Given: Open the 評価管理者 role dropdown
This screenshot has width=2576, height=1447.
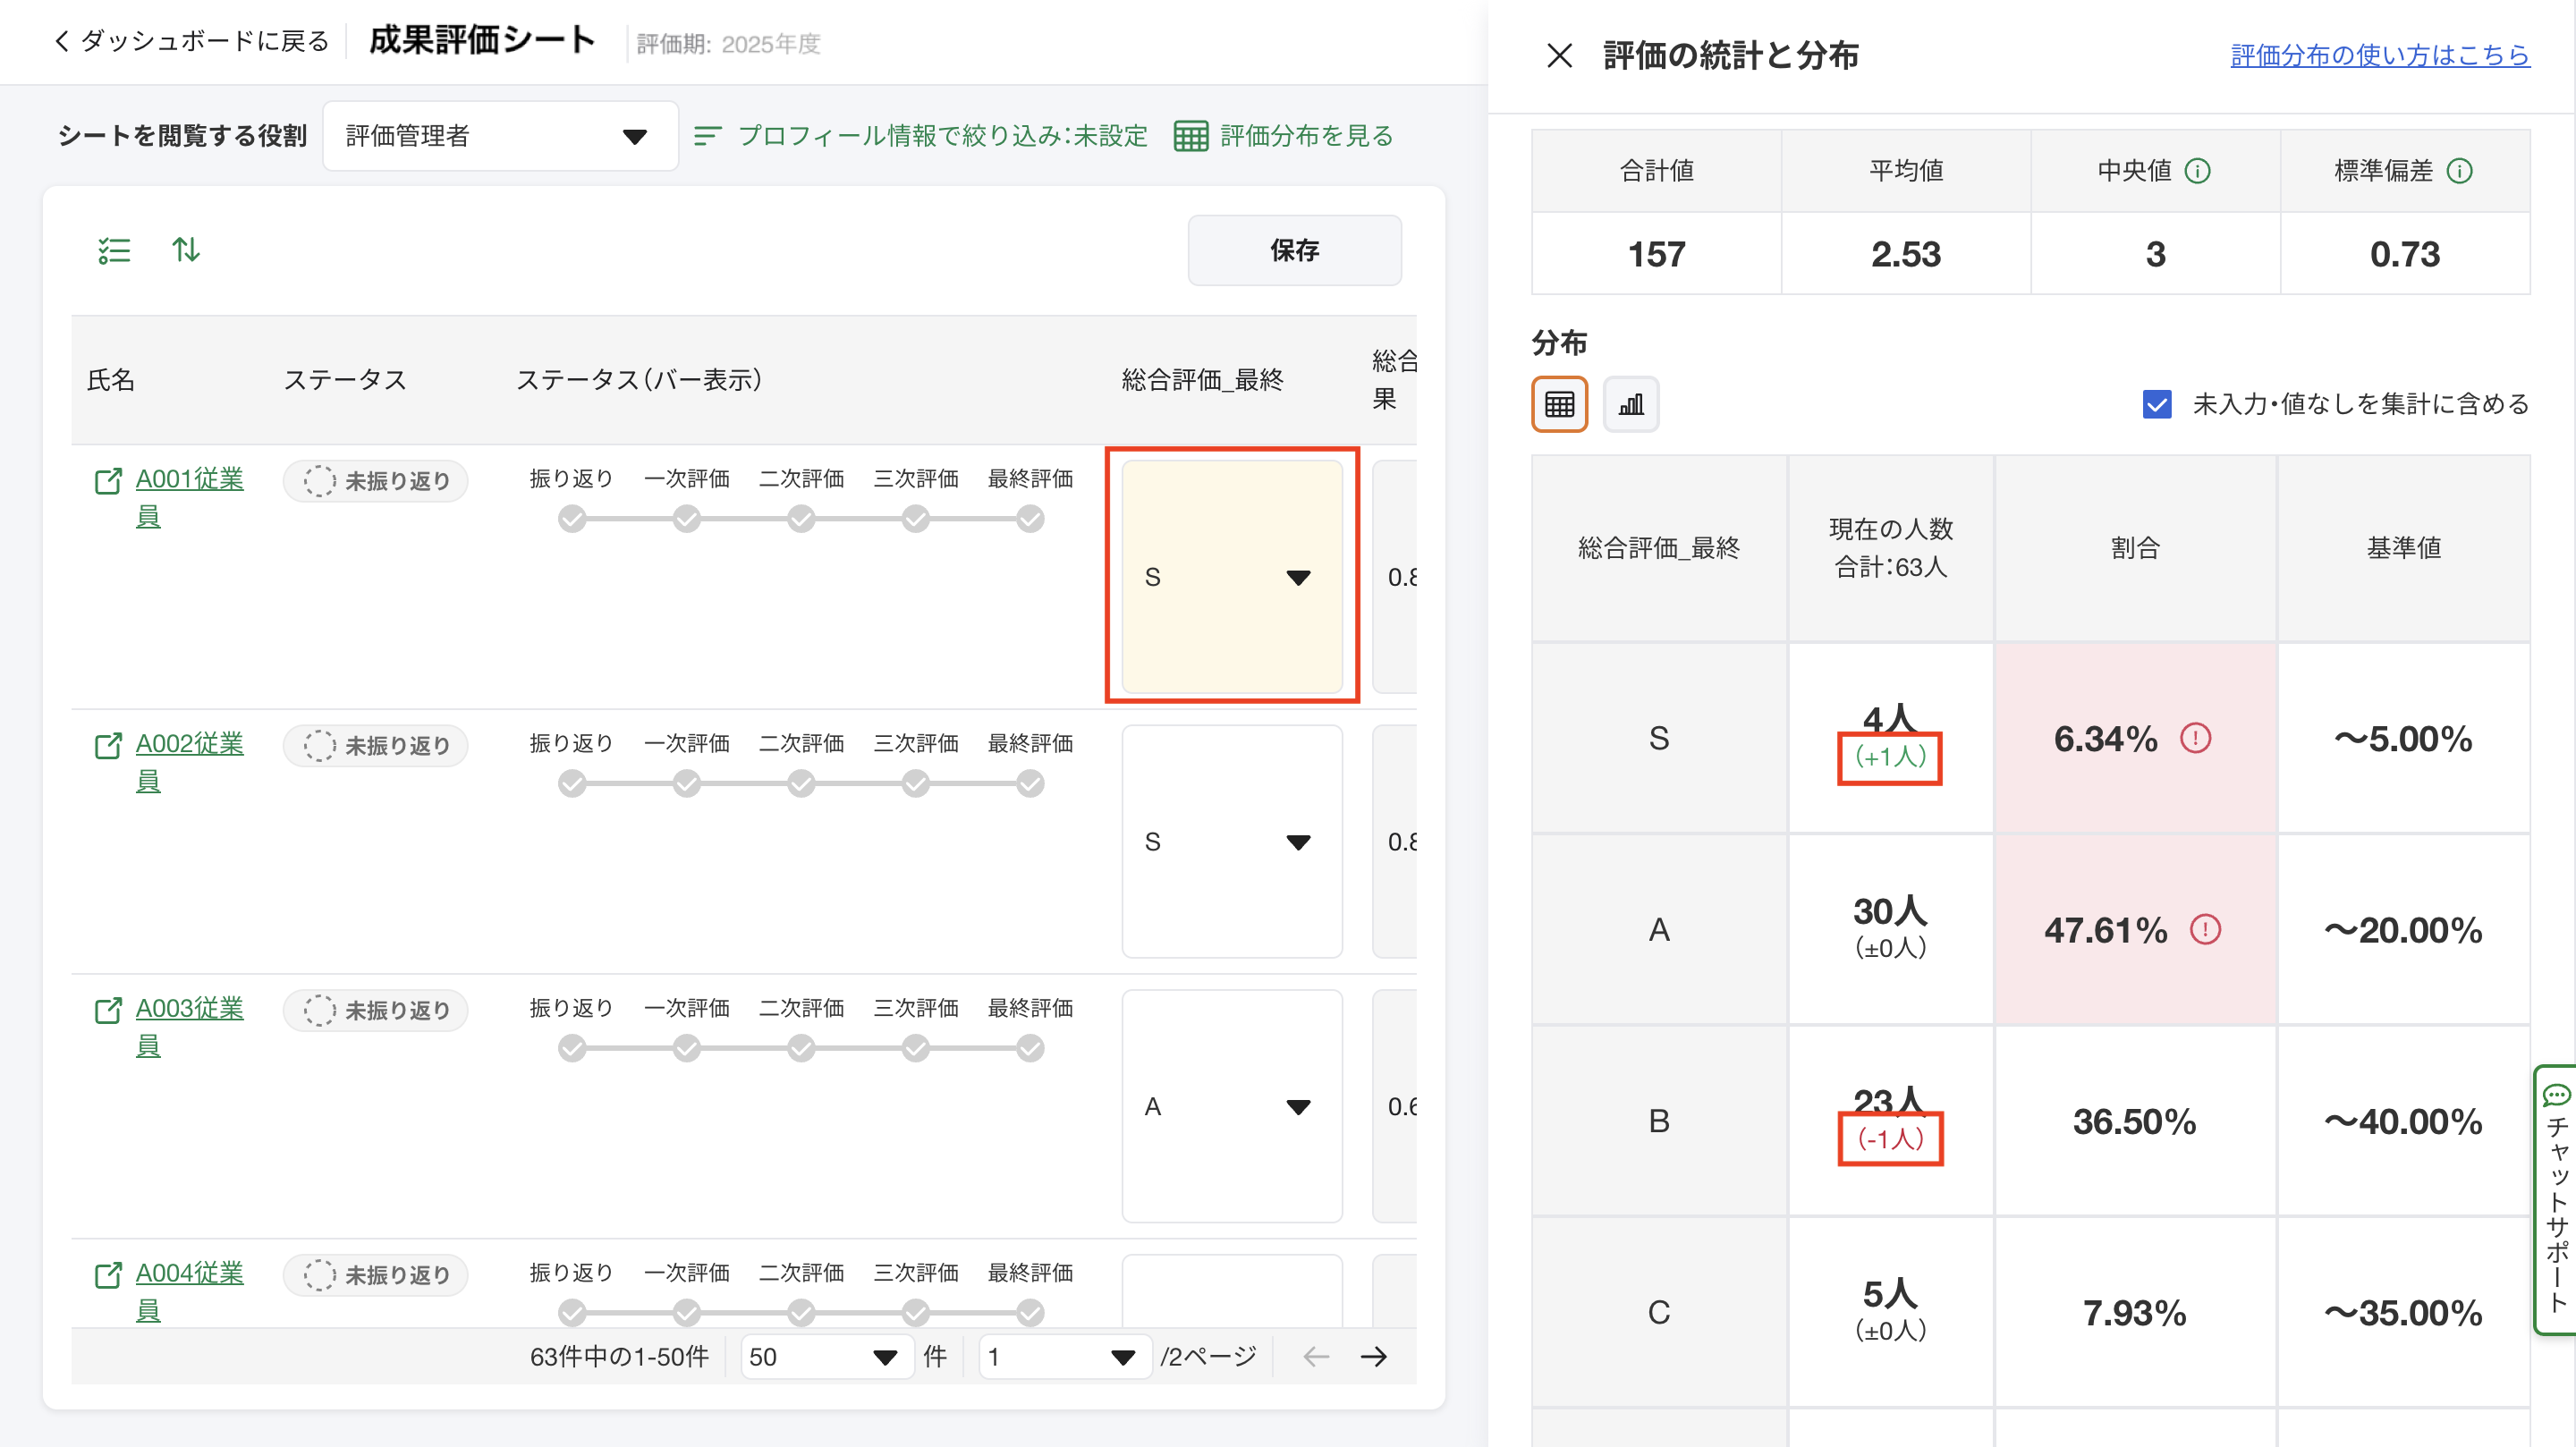Looking at the screenshot, I should (x=500, y=136).
